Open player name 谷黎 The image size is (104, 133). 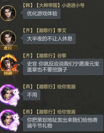62,56
